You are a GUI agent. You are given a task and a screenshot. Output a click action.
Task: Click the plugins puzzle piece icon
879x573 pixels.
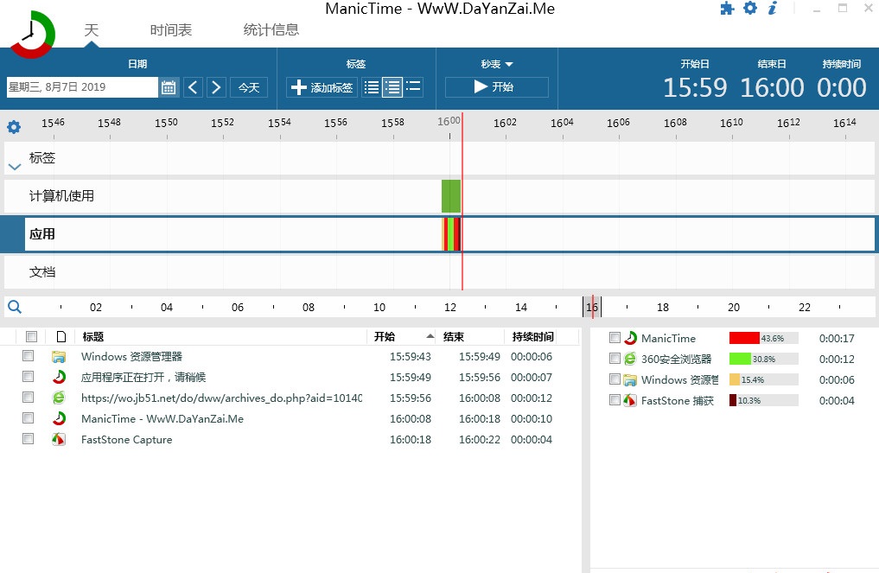727,9
